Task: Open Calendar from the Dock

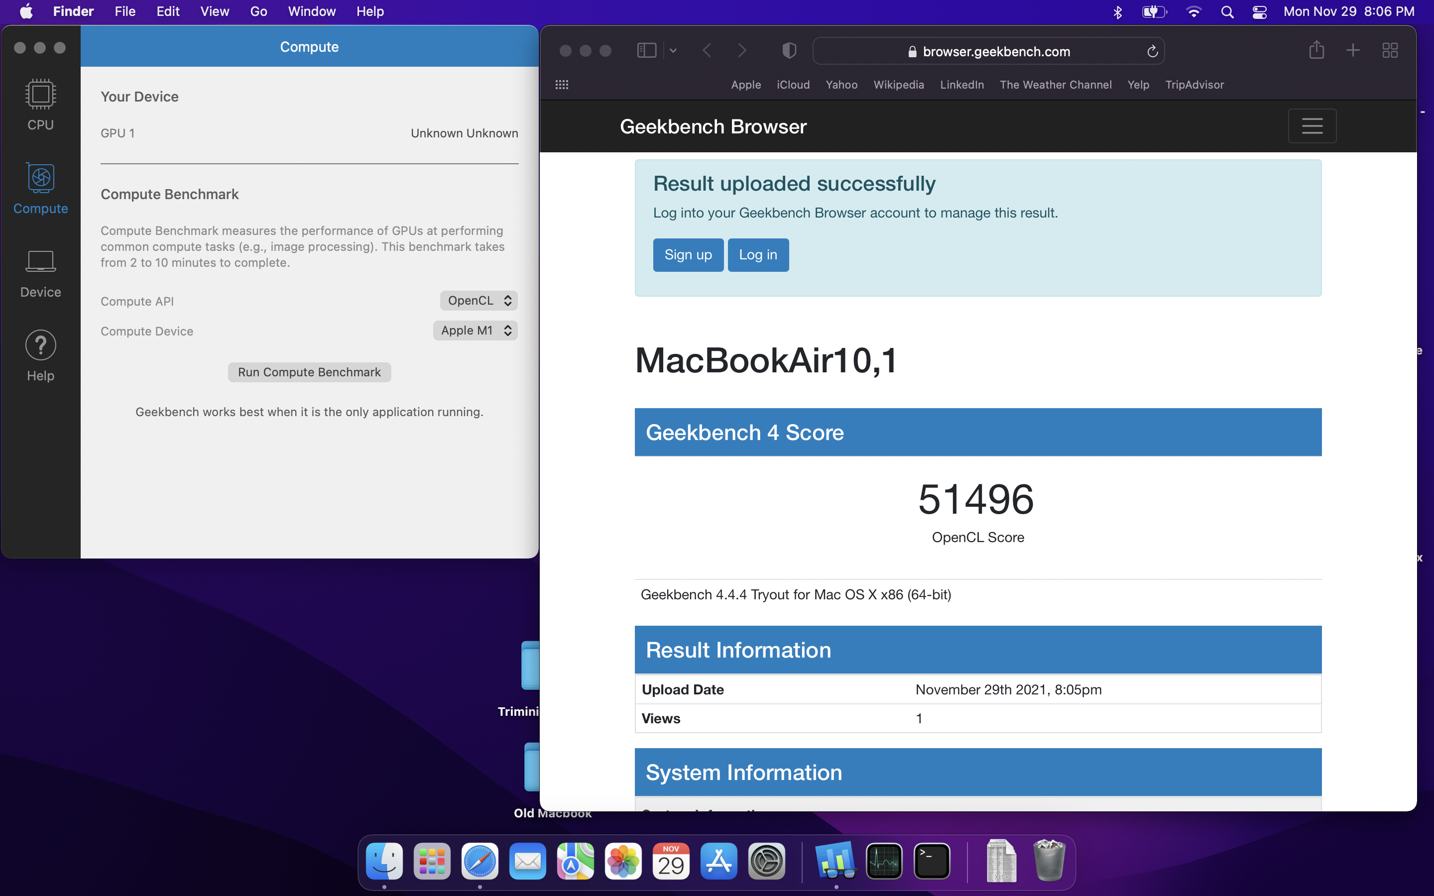Action: tap(671, 861)
